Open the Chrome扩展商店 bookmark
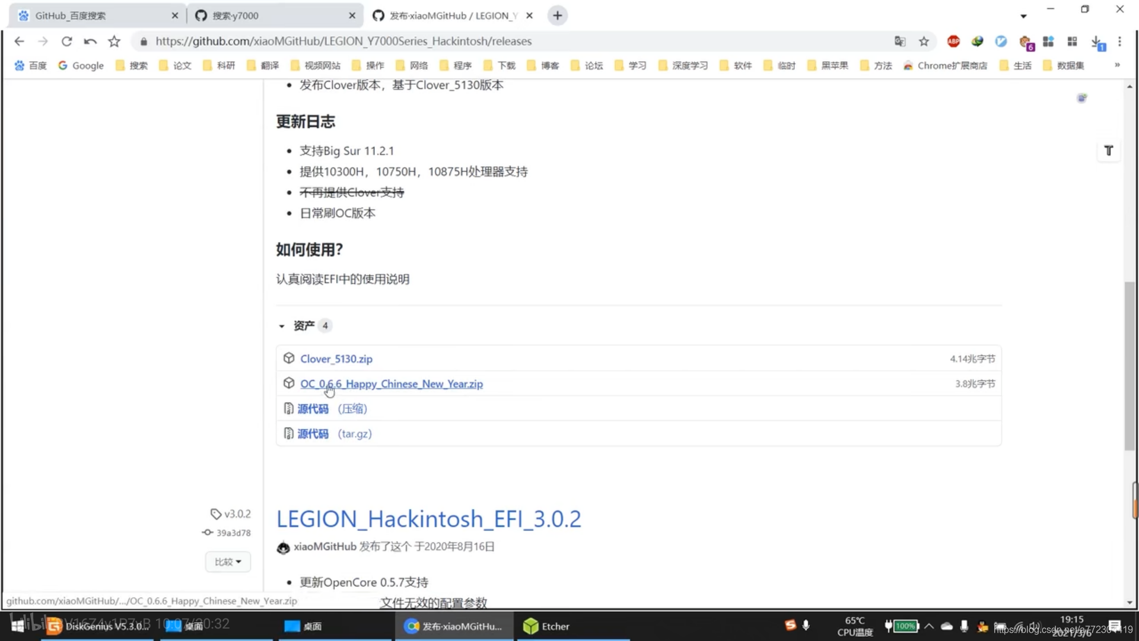The width and height of the screenshot is (1139, 641). (946, 65)
